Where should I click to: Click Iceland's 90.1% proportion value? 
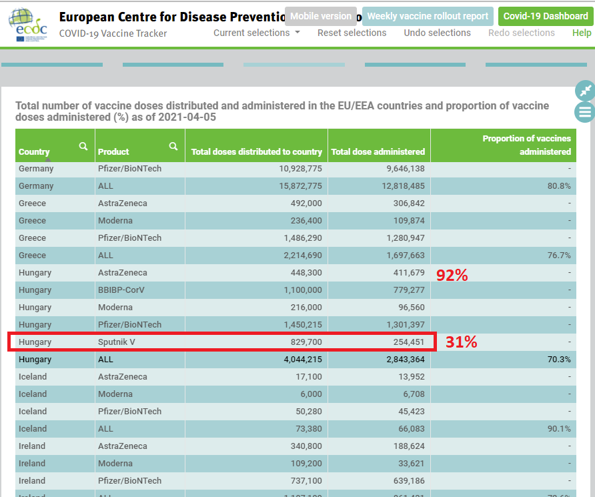click(x=559, y=429)
